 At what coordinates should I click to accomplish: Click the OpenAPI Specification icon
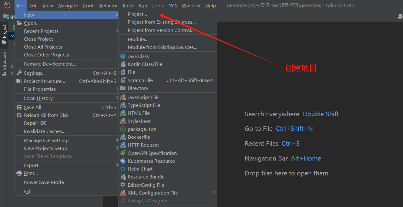point(123,153)
